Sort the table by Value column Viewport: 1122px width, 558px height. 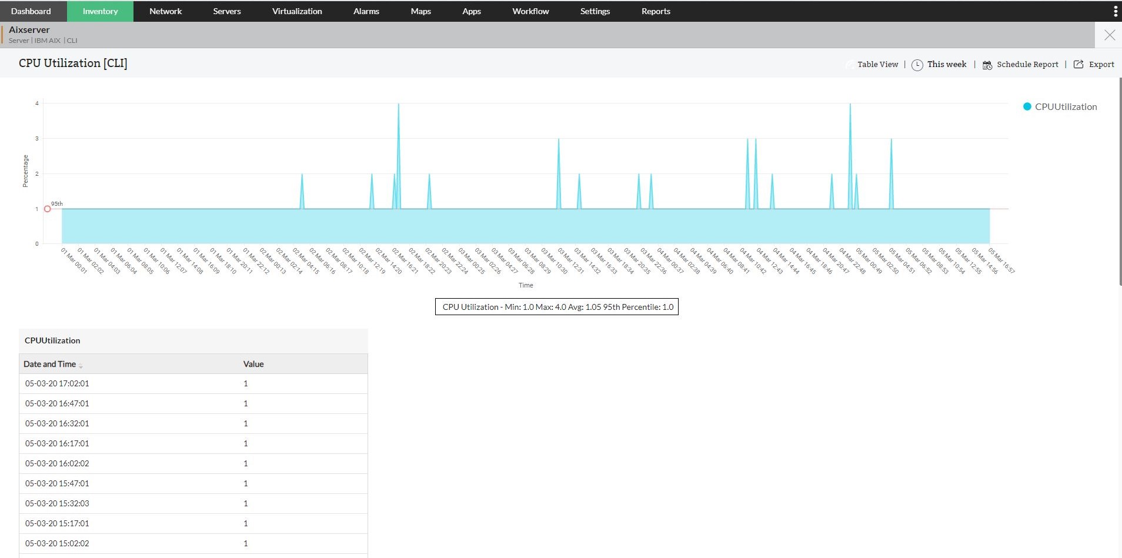tap(253, 363)
